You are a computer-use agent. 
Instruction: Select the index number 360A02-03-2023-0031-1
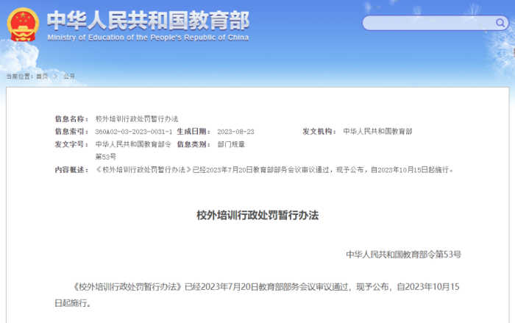point(134,132)
